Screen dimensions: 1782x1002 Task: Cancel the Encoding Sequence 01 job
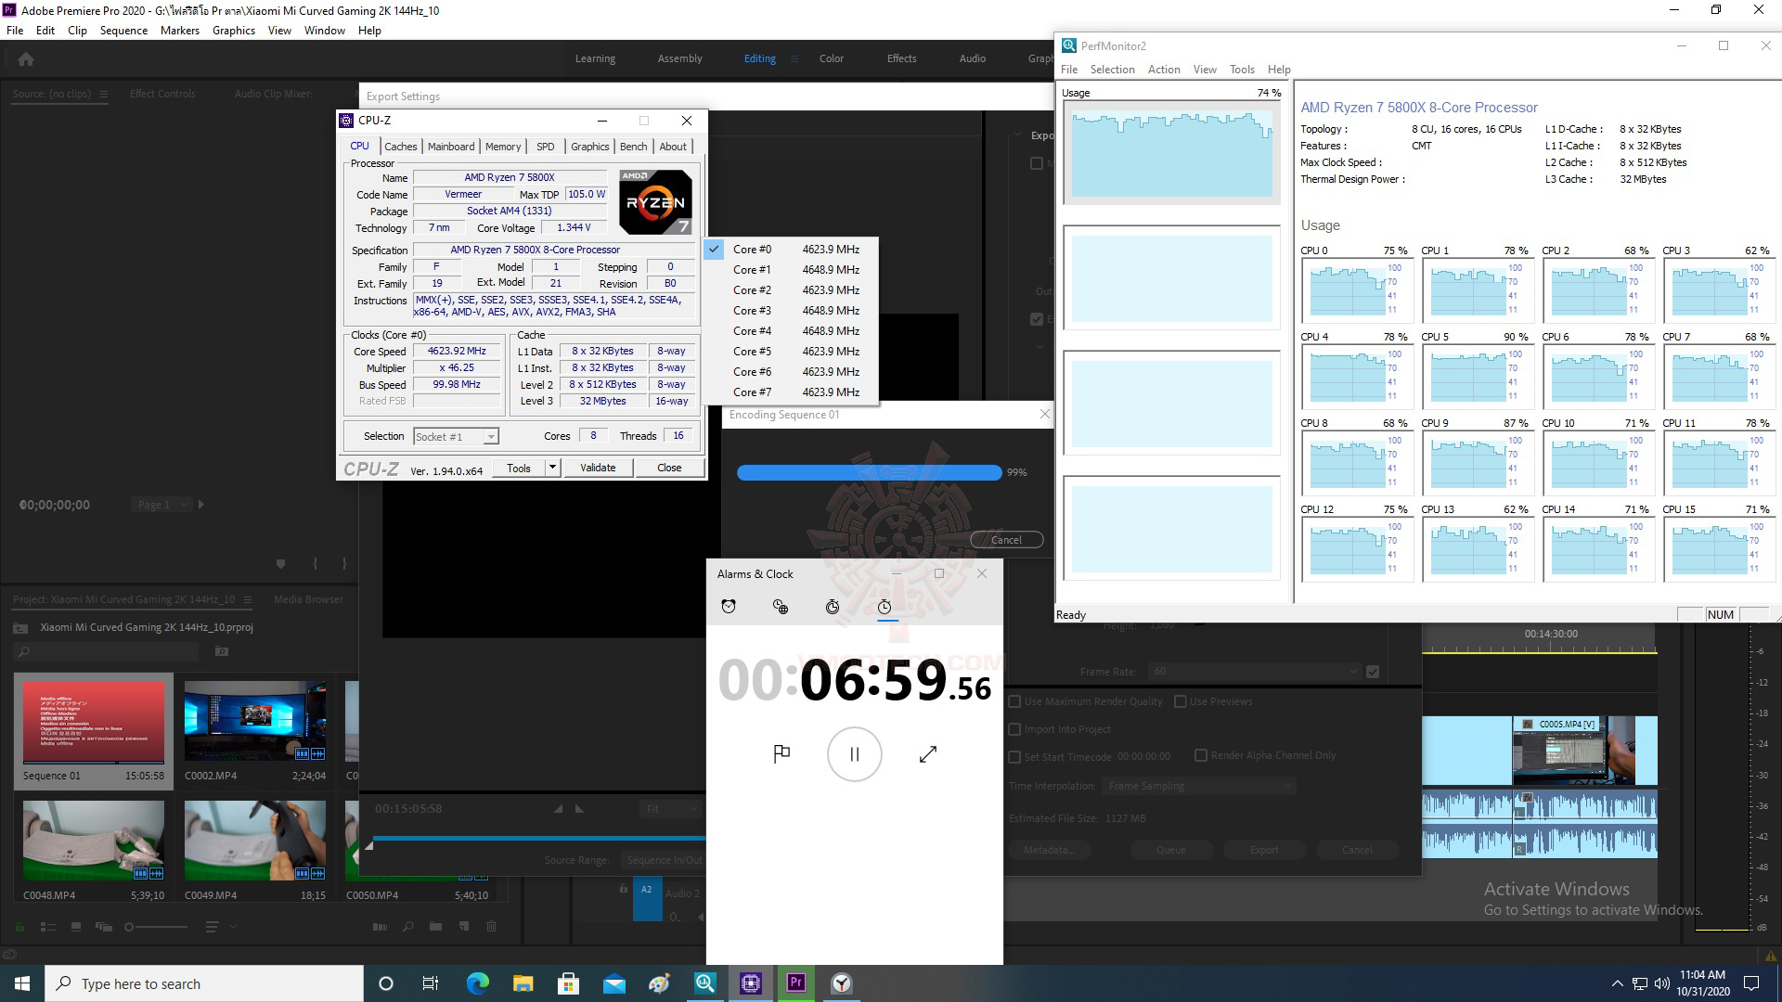pyautogui.click(x=1006, y=540)
